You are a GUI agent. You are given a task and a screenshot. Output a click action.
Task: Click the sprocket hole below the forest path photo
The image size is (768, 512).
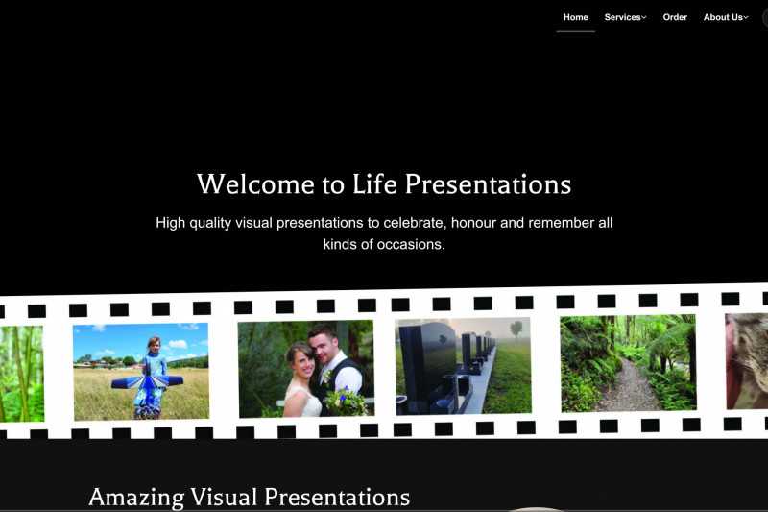point(609,426)
